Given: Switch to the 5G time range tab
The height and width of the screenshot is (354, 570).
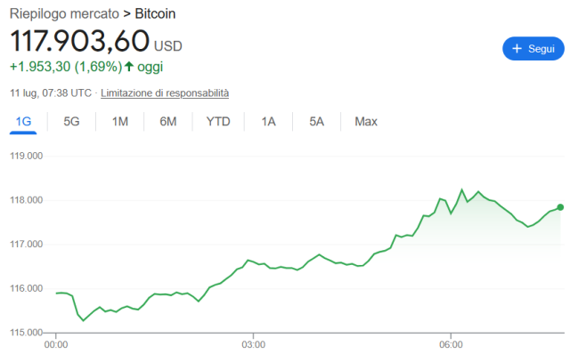Looking at the screenshot, I should [71, 121].
